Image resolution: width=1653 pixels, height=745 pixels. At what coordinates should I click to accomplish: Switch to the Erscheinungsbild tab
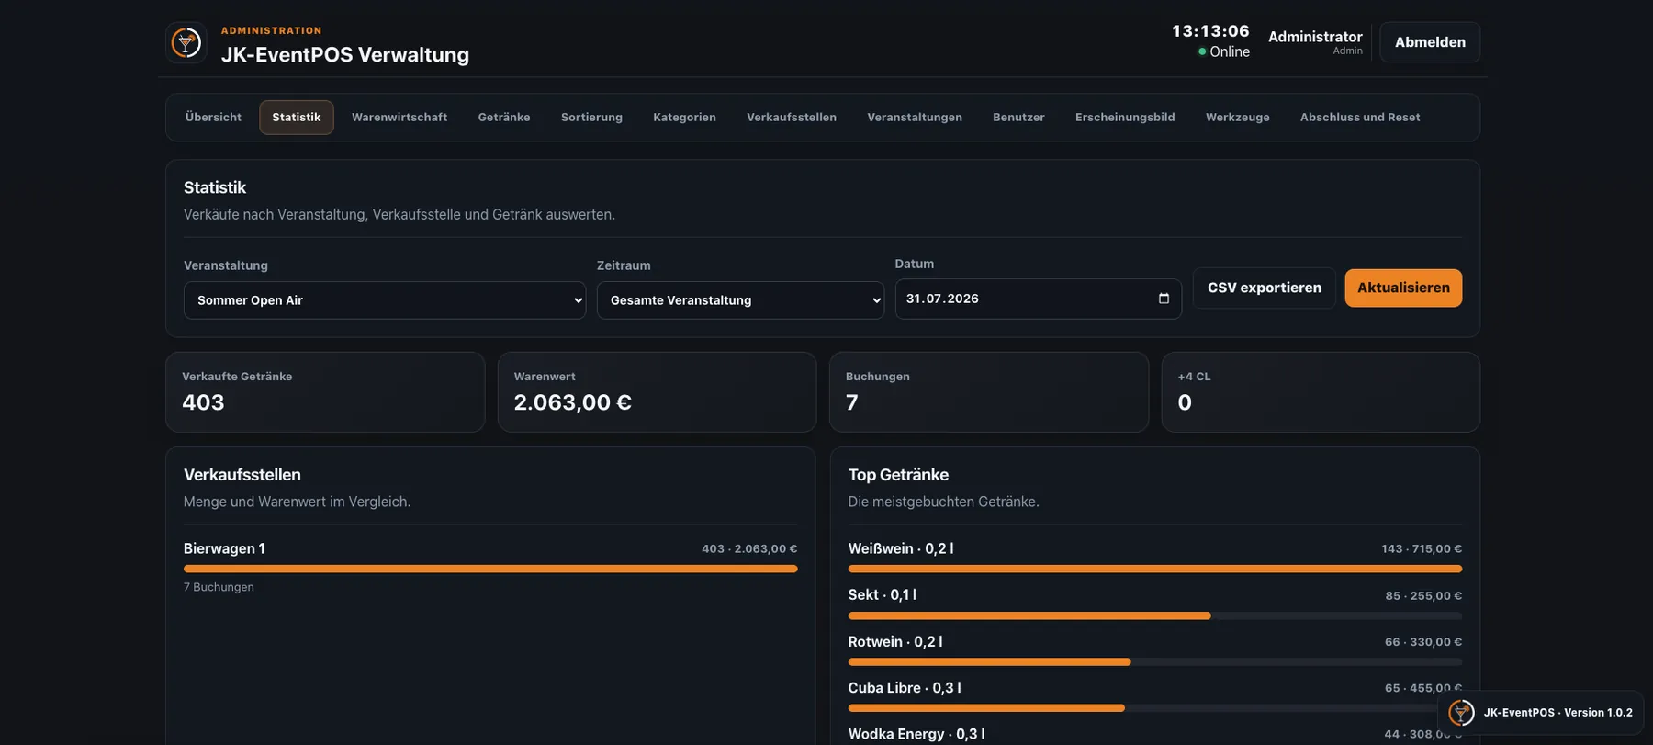[1125, 118]
